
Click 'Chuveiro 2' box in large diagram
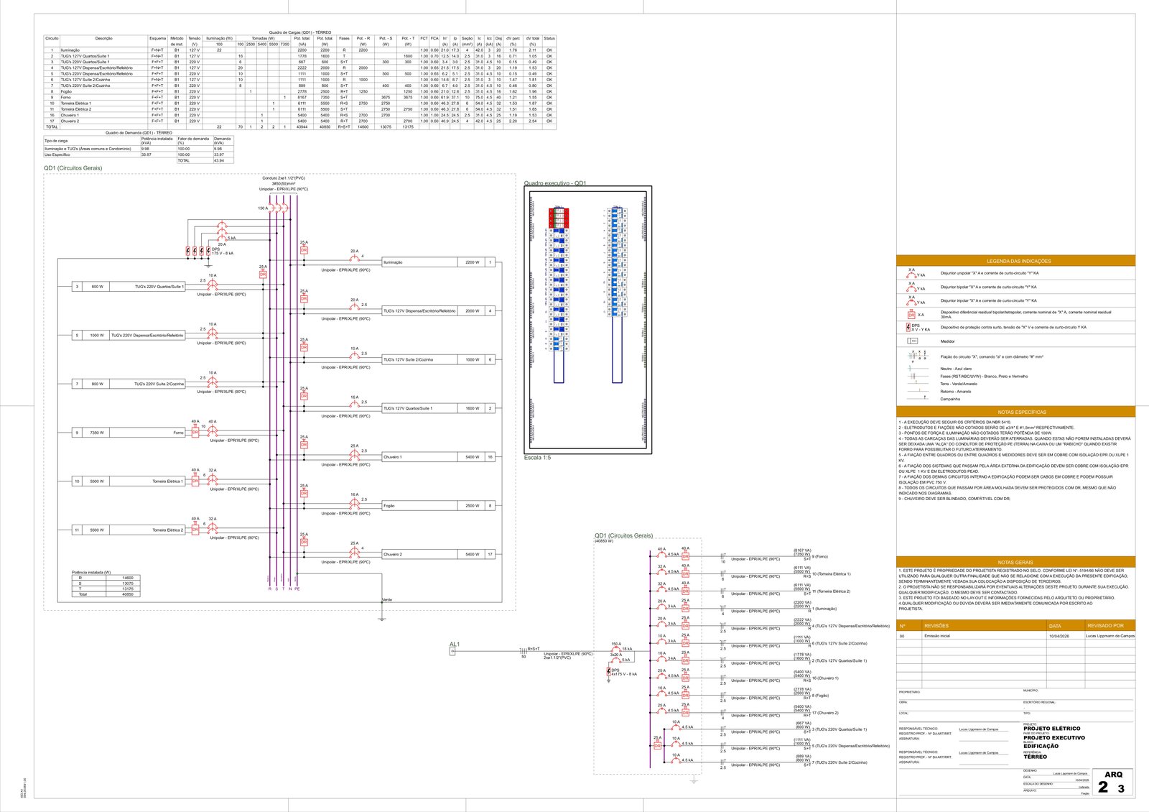click(439, 554)
